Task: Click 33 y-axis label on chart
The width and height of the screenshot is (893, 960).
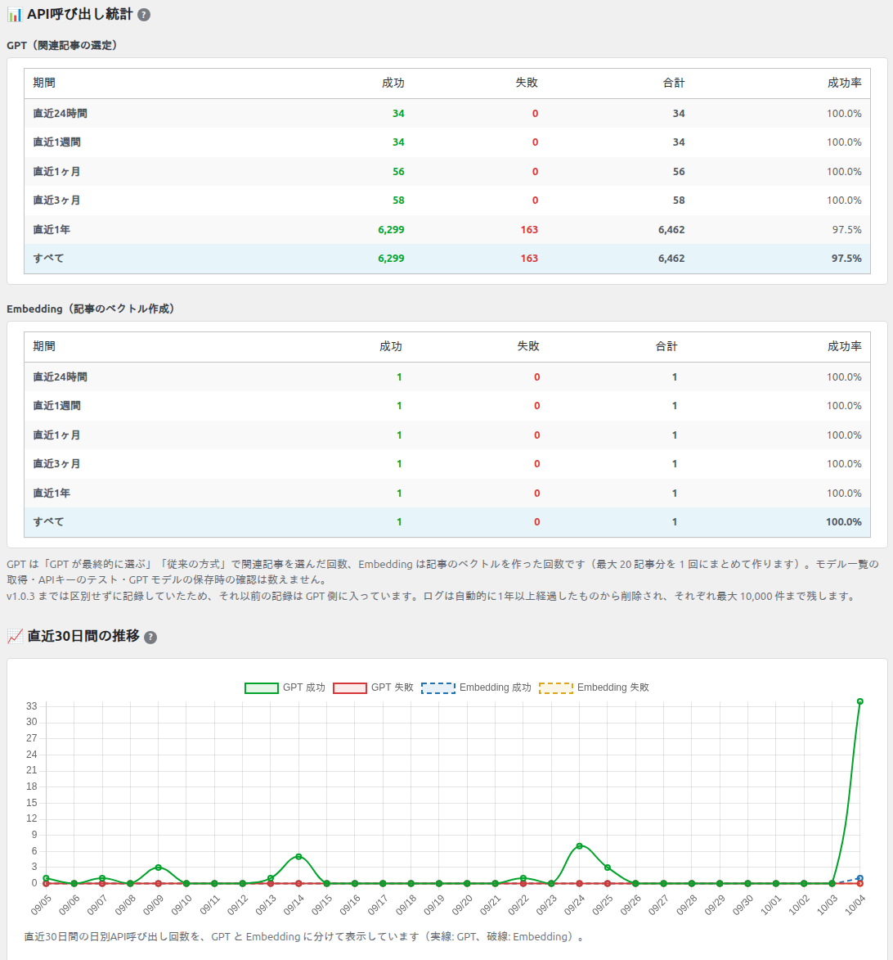Action: click(x=32, y=706)
